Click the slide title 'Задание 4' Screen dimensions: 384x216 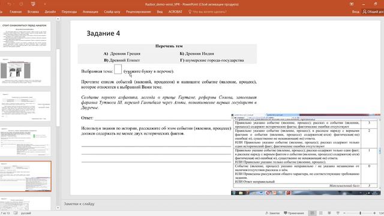pos(103,34)
